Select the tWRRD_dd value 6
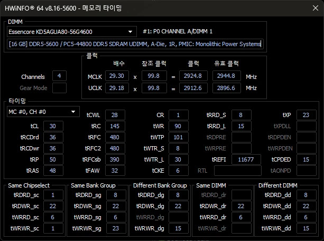The image size is (324, 241). 307,217
